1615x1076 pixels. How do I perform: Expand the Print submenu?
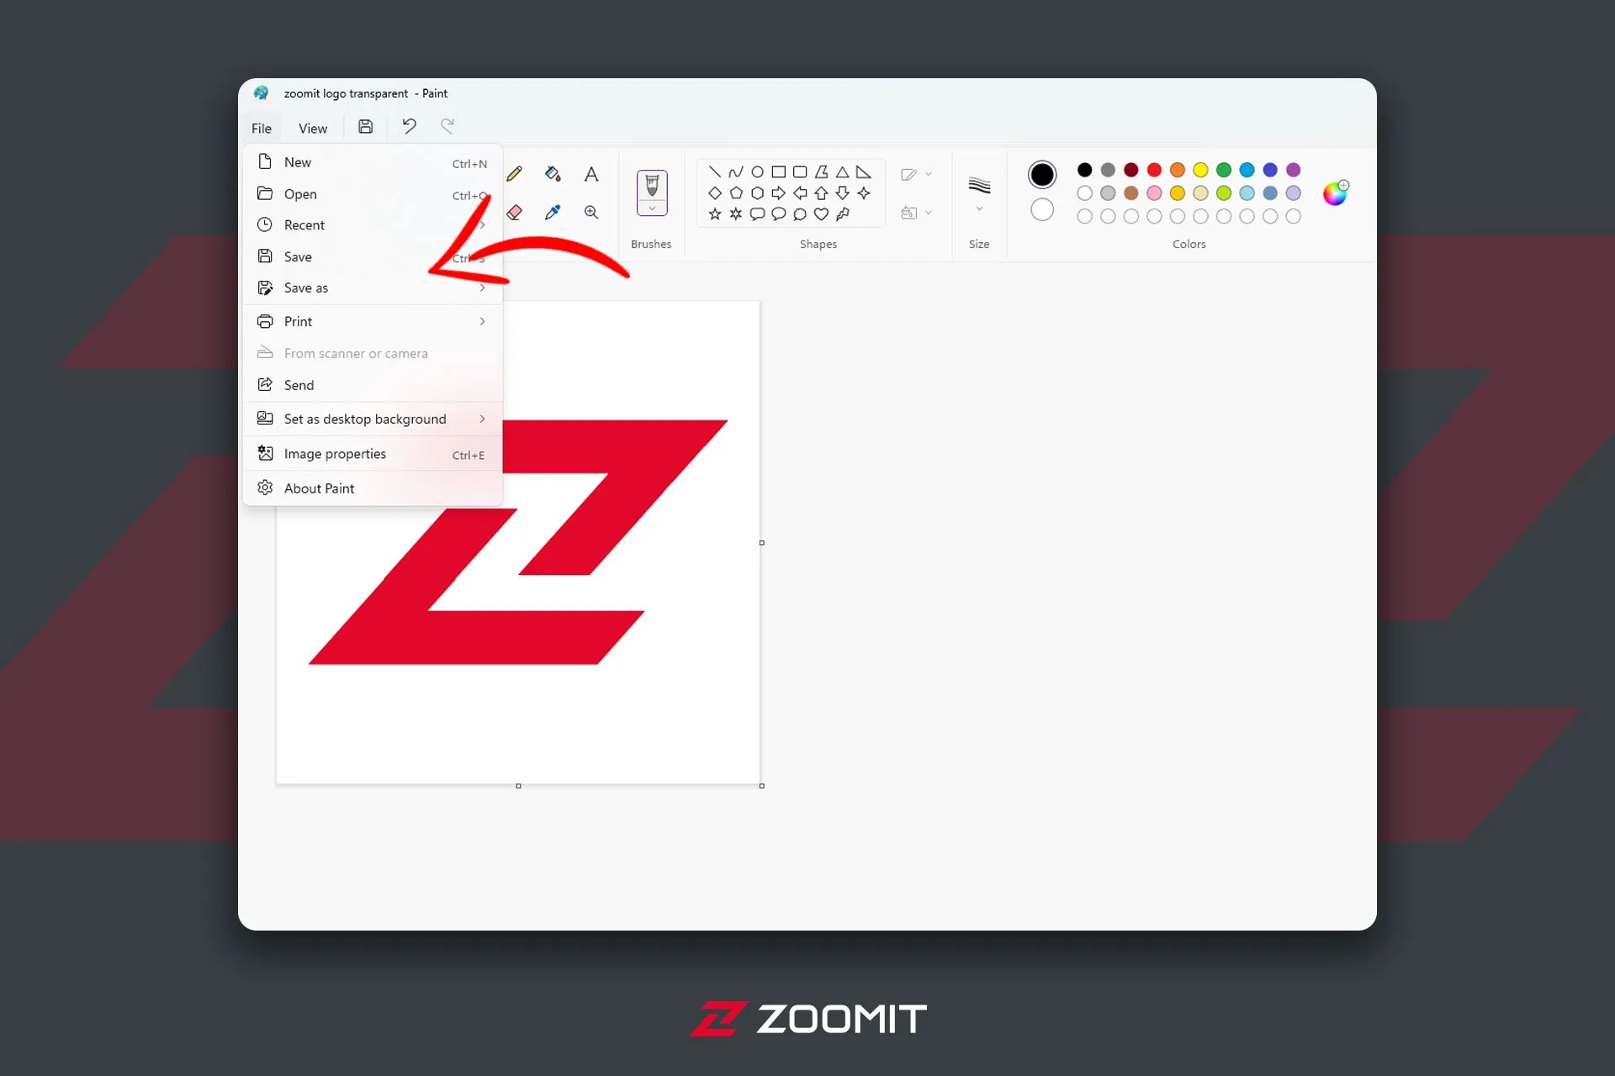pyautogui.click(x=479, y=322)
